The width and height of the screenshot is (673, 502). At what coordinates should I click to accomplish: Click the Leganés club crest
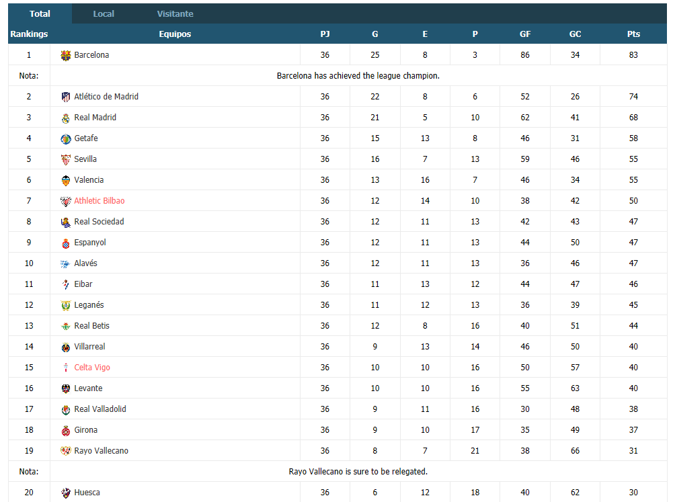point(66,306)
